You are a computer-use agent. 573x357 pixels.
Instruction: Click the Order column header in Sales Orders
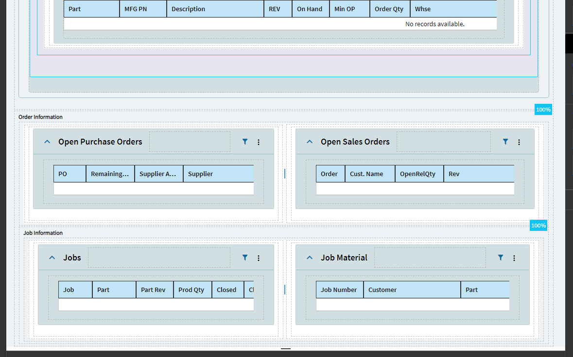coord(330,174)
